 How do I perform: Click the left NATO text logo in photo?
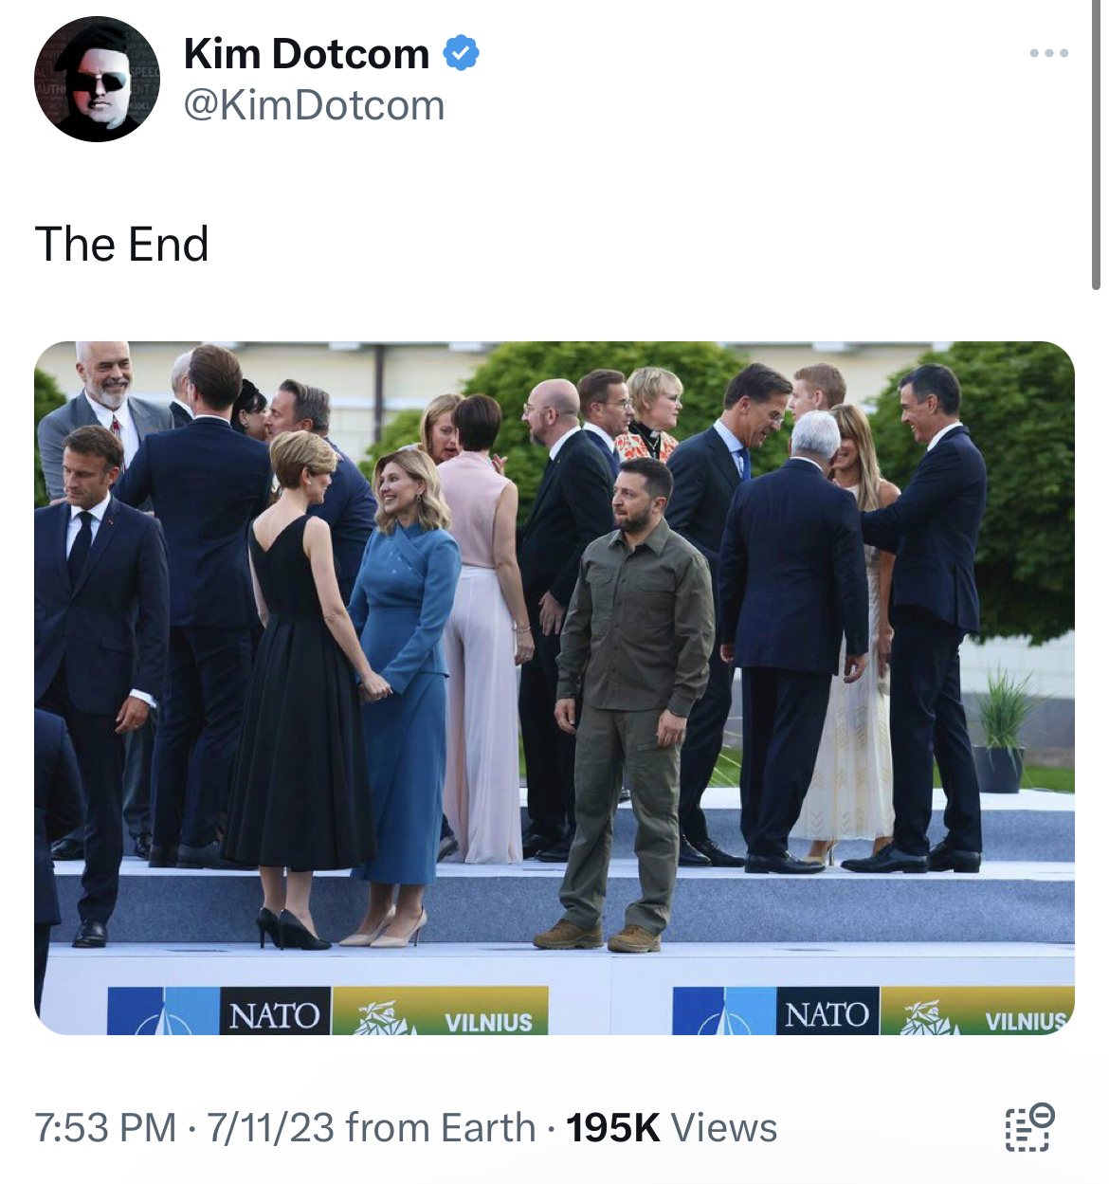pyautogui.click(x=275, y=1015)
